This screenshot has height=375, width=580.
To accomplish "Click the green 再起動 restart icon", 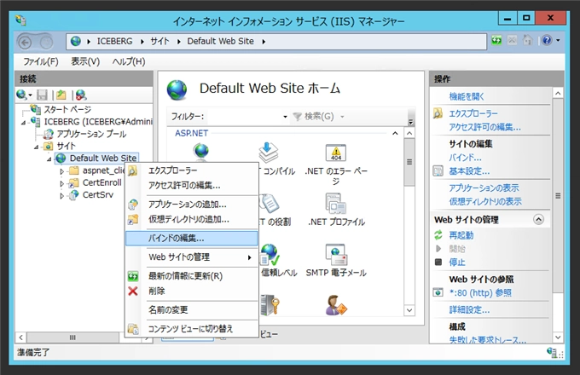I will pos(438,235).
